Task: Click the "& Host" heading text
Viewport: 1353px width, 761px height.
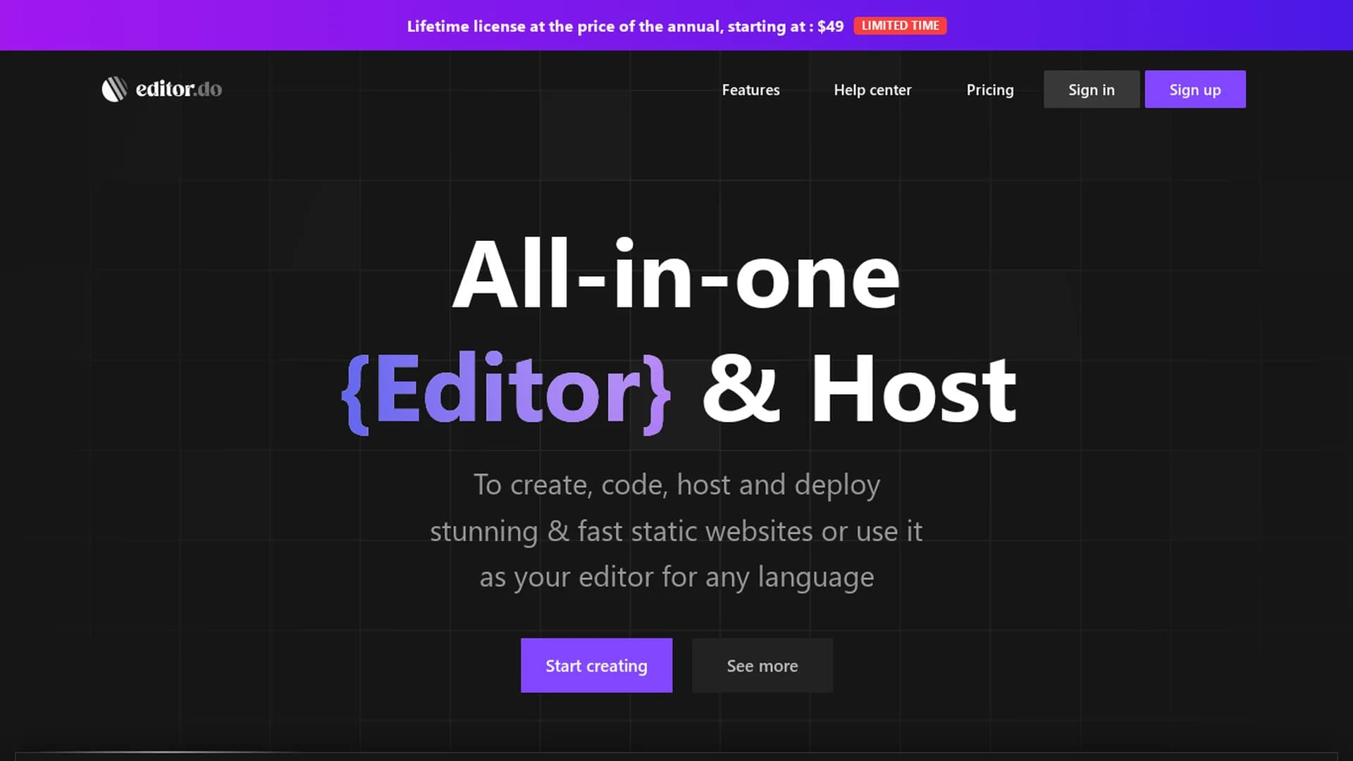Action: [859, 388]
